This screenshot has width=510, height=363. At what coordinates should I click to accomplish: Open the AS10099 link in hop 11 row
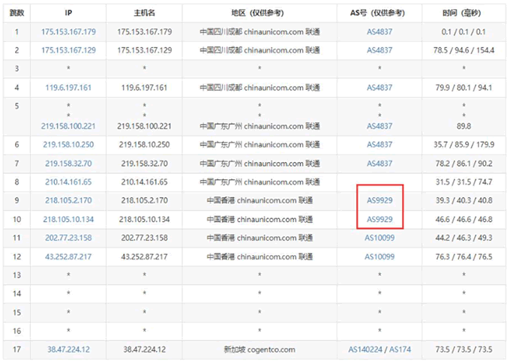(379, 238)
